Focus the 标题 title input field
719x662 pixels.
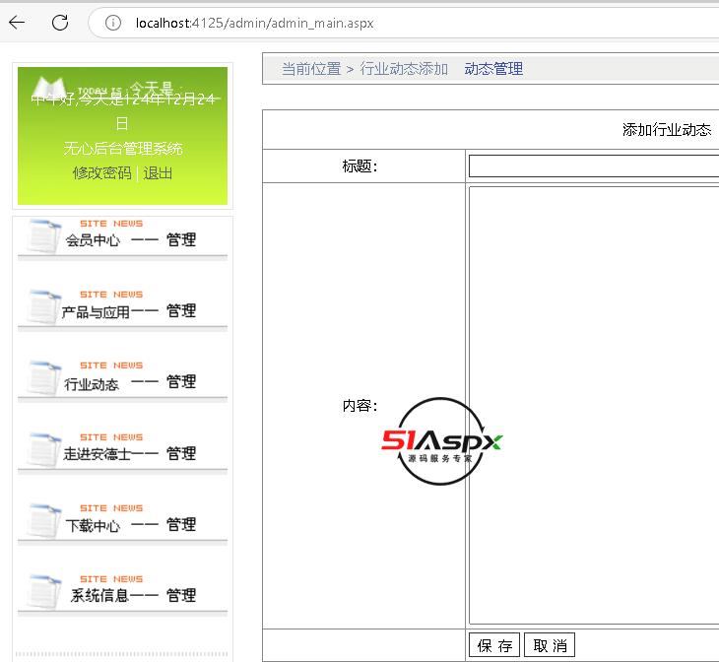(x=594, y=165)
